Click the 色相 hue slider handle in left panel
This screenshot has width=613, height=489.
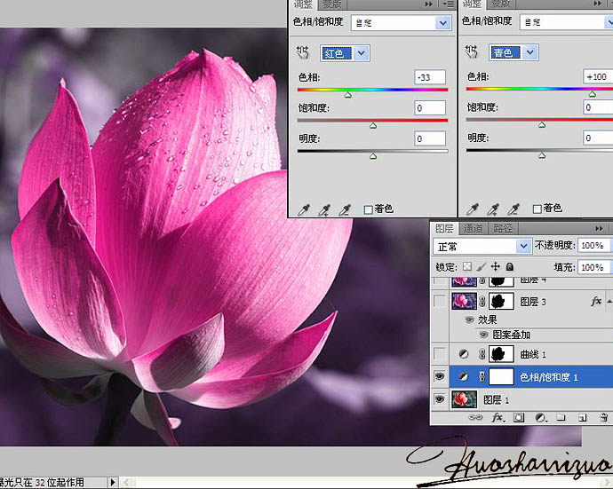tap(347, 95)
